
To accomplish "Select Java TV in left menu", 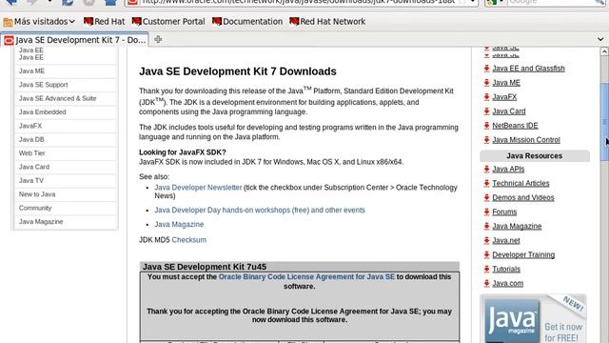I will pyautogui.click(x=66, y=181).
